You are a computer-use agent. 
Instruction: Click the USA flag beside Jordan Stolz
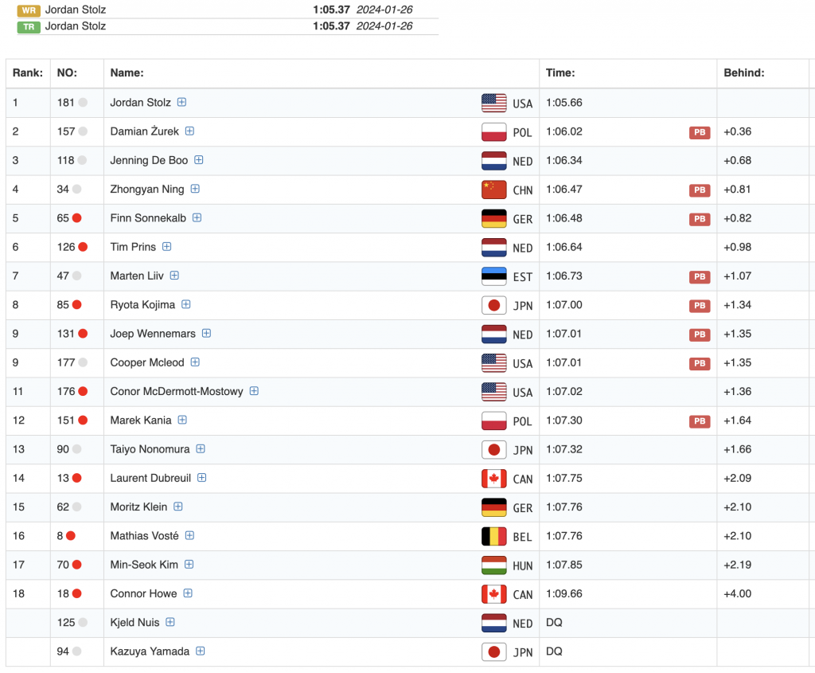point(493,103)
